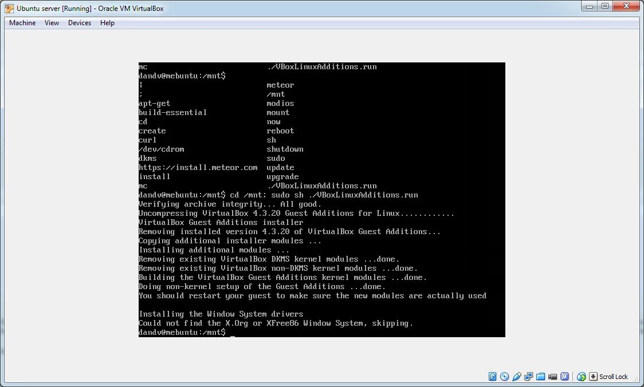
Task: Click the window resize grip at bottom-right
Action: pos(637,380)
